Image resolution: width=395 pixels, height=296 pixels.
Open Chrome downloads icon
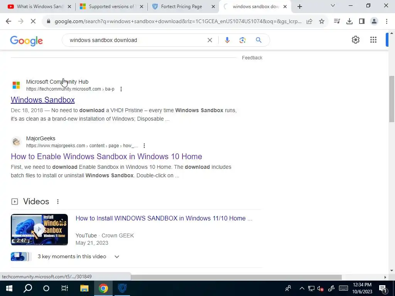click(x=349, y=22)
